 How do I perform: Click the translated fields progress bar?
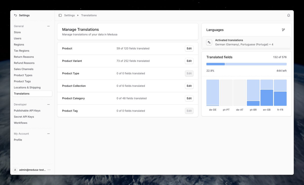click(246, 64)
